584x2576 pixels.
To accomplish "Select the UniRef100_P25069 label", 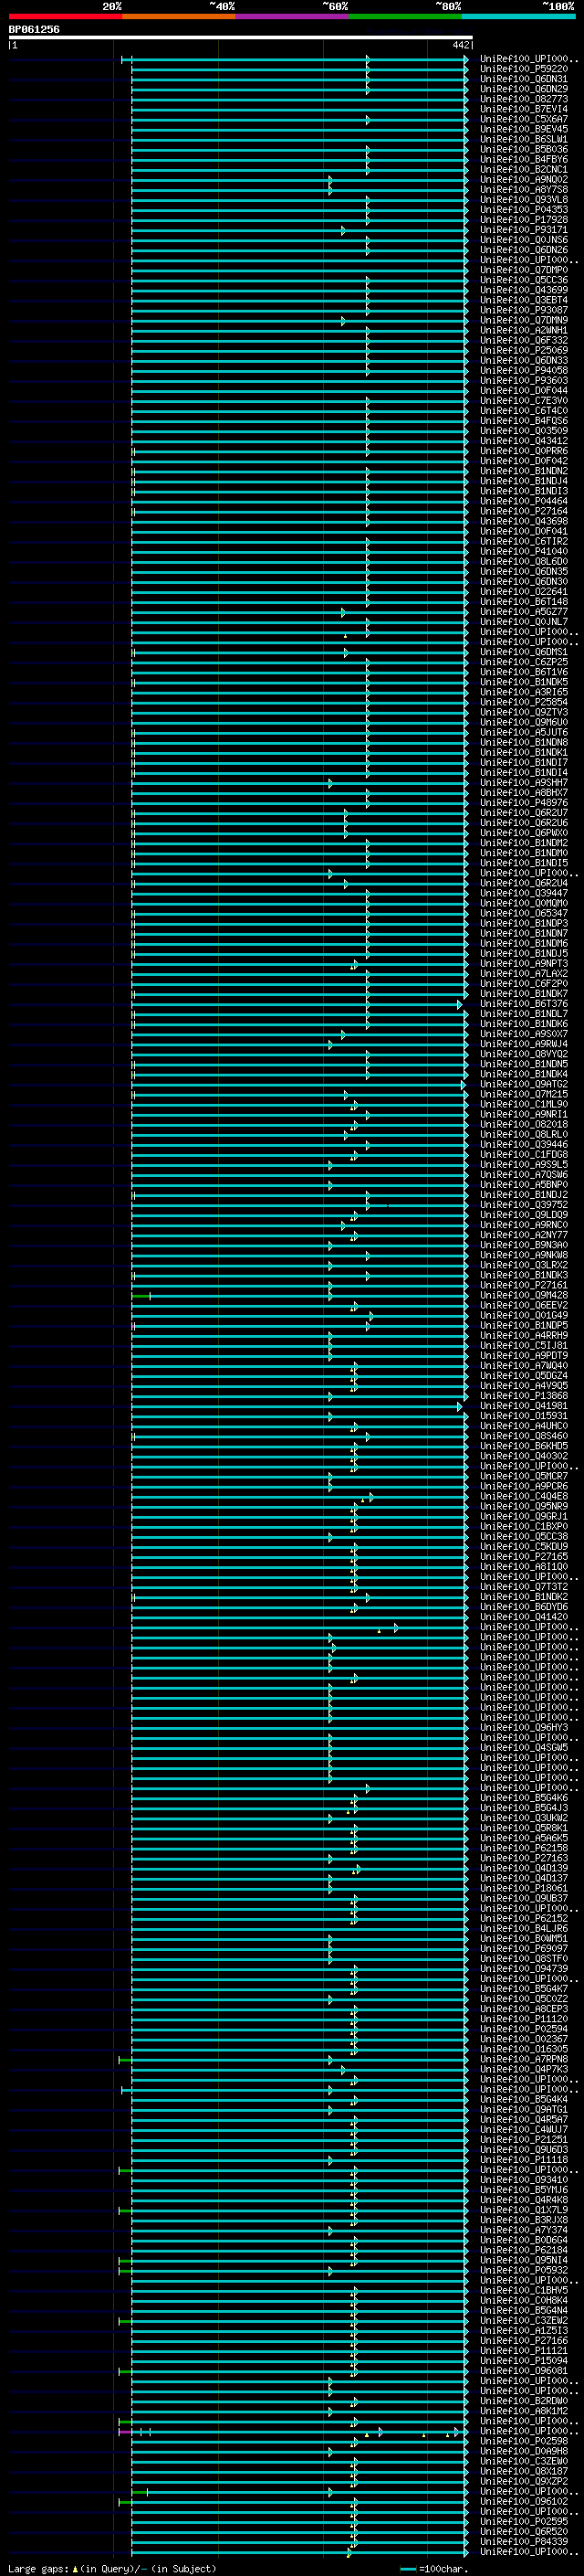I will click(x=524, y=350).
